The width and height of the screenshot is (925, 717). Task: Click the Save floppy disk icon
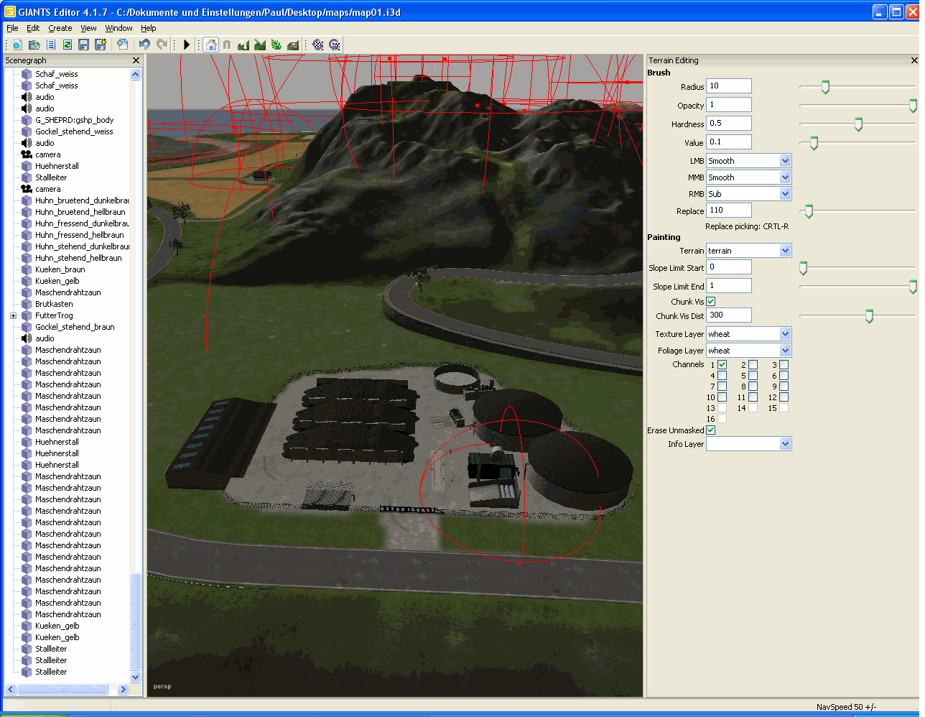pyautogui.click(x=83, y=45)
